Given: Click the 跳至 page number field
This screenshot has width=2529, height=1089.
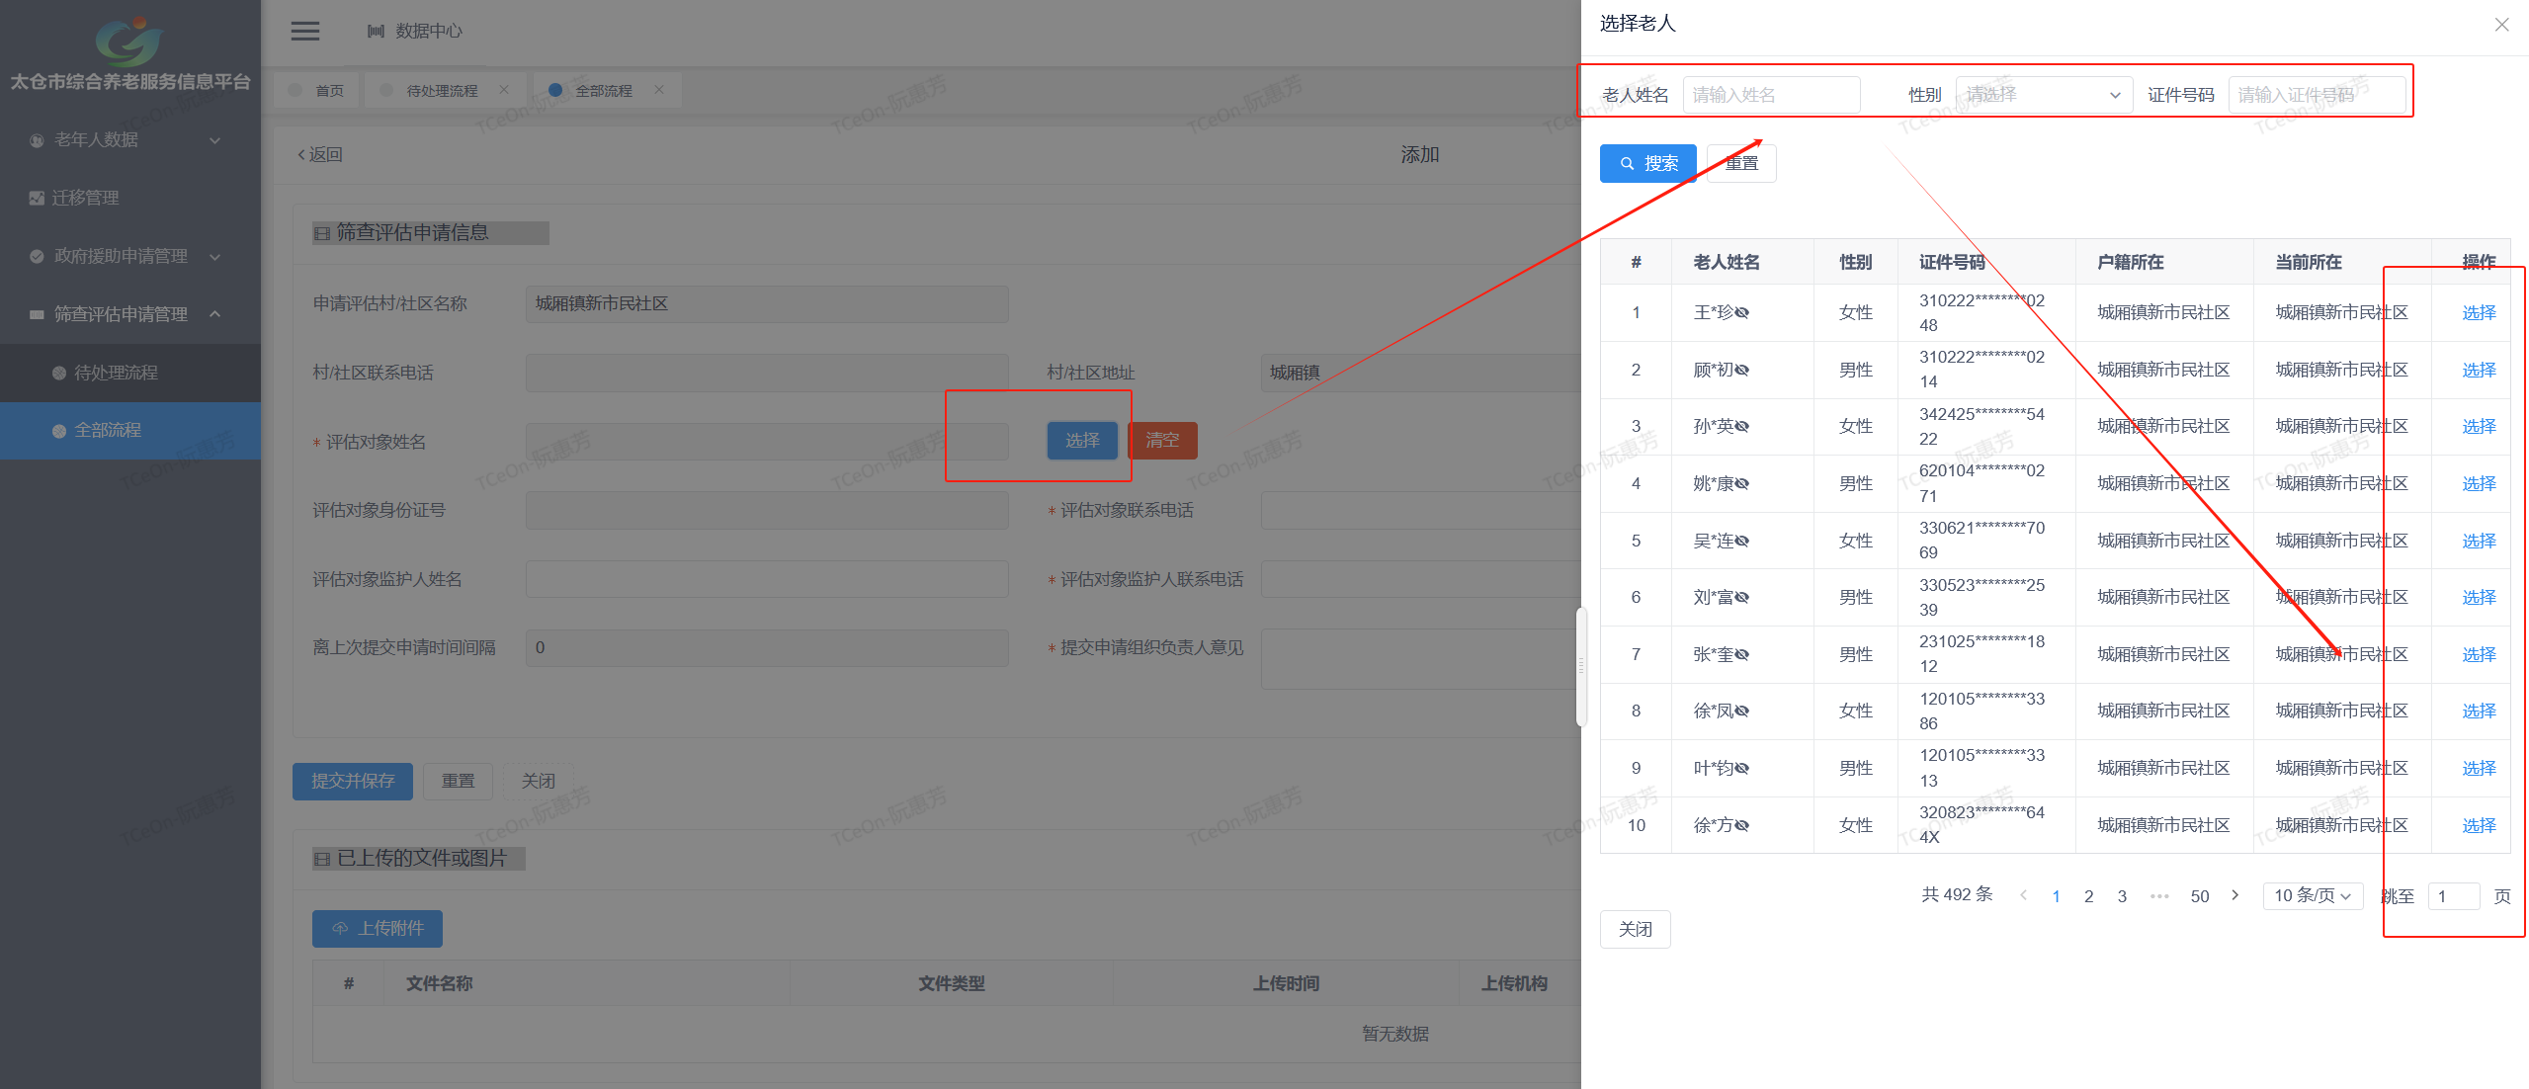Looking at the screenshot, I should (x=2454, y=896).
